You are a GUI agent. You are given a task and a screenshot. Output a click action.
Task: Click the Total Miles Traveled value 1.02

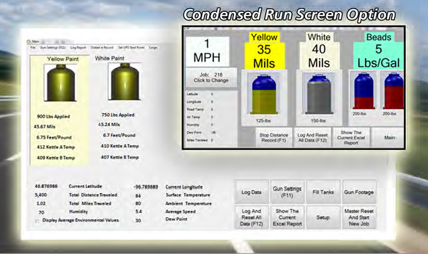(x=41, y=204)
